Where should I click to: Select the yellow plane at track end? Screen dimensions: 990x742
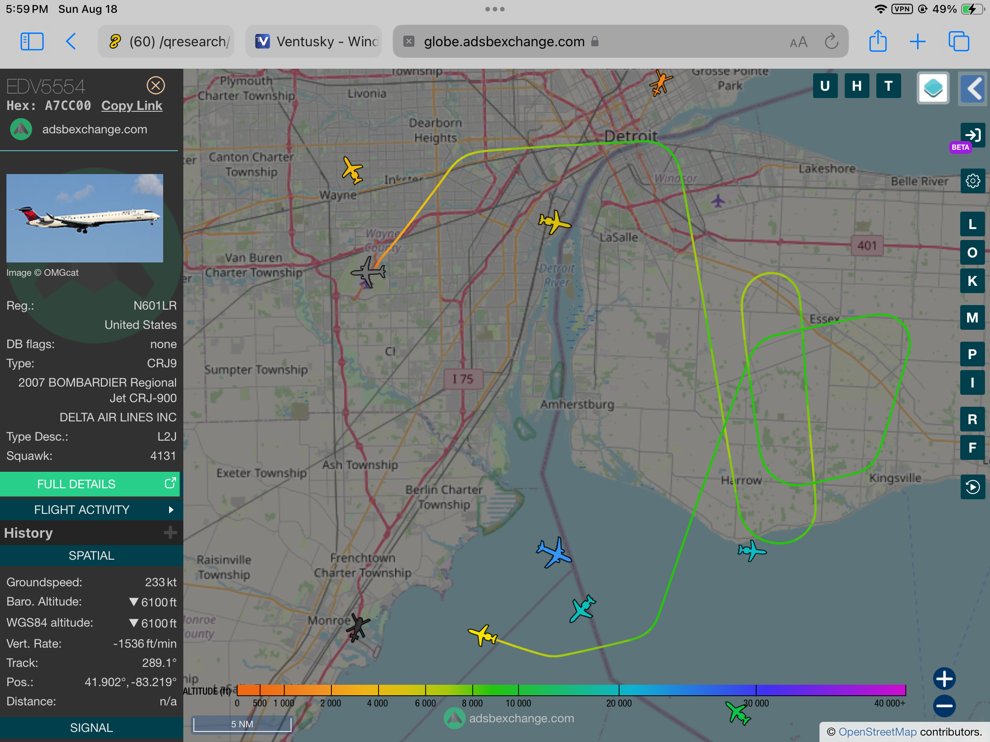(x=483, y=635)
